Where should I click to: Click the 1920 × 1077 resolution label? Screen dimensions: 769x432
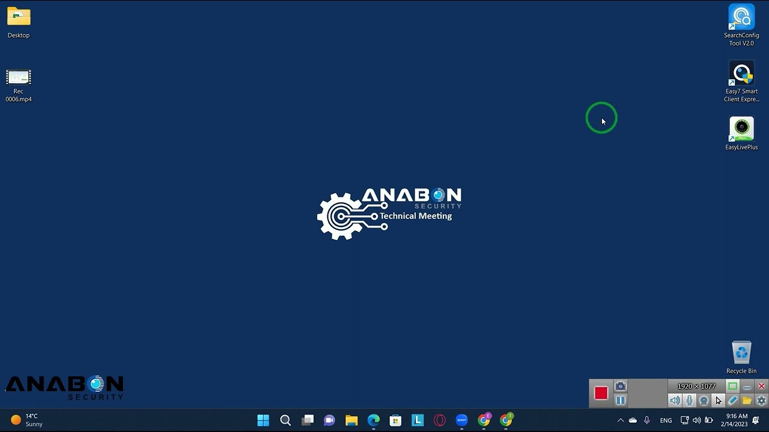tap(696, 386)
